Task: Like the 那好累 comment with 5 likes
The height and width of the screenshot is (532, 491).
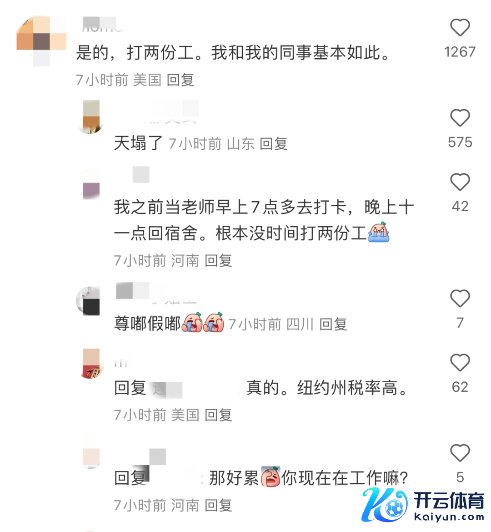Action: point(460,453)
